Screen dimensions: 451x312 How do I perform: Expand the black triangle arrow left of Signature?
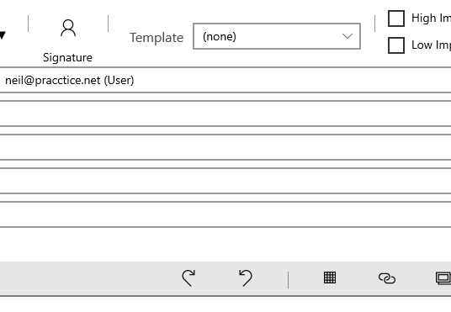pos(3,35)
